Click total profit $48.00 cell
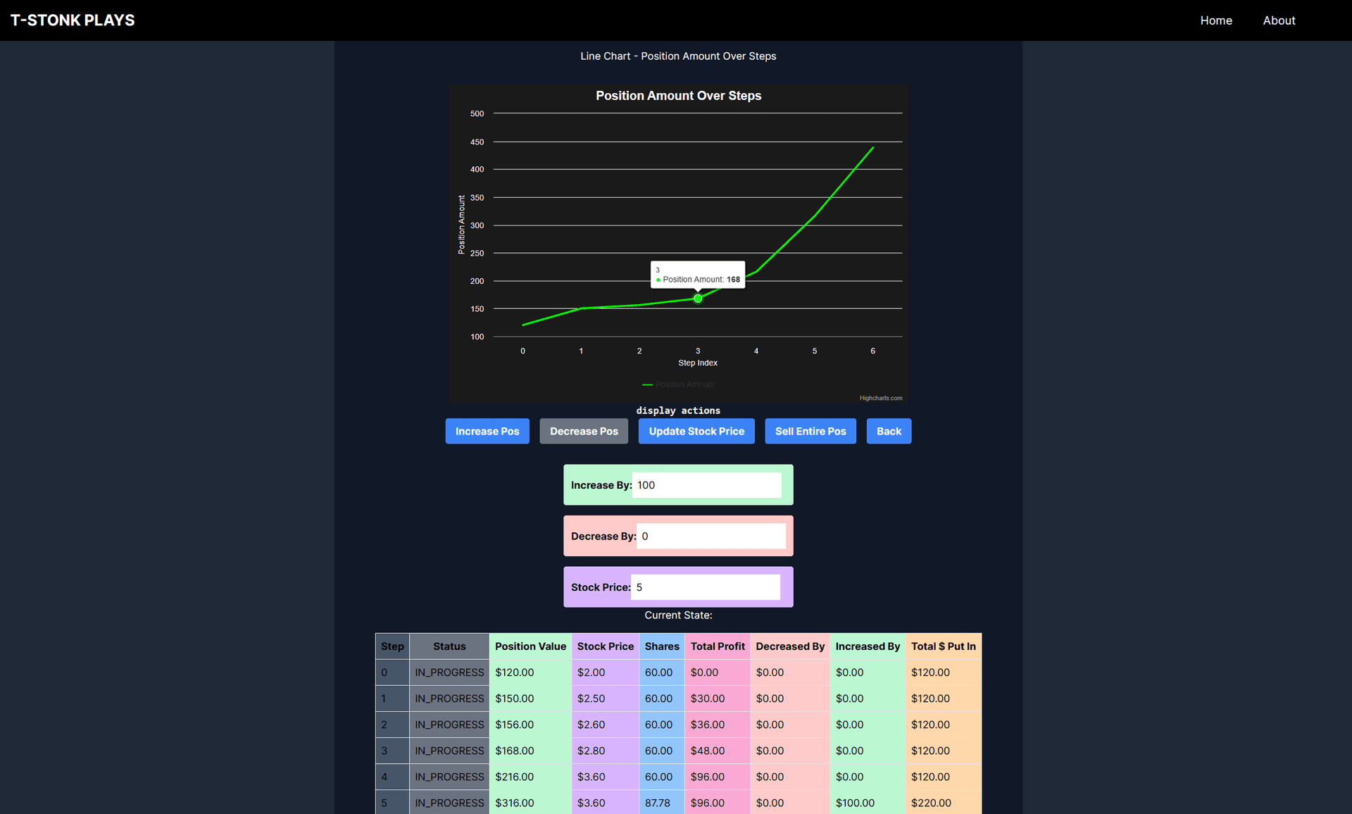 718,751
